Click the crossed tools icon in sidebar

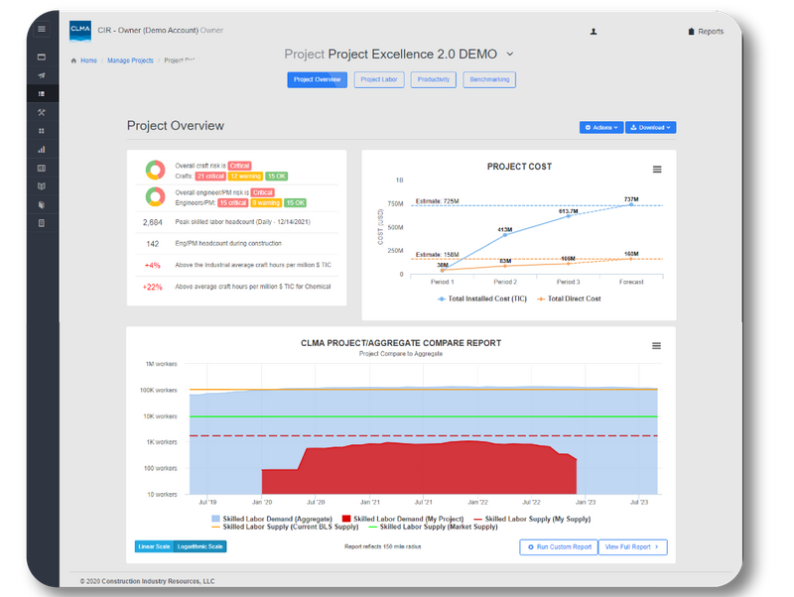pos(41,112)
